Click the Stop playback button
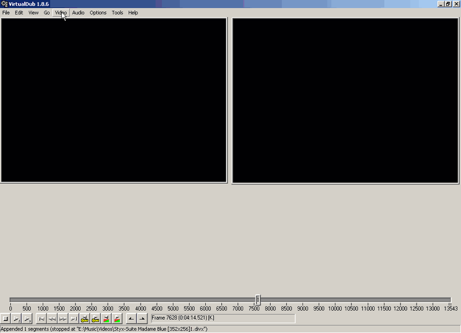This screenshot has height=333, width=461. point(6,319)
